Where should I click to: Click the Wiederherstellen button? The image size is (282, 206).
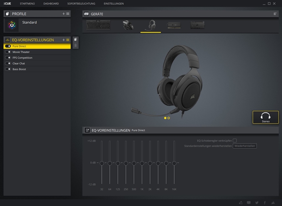coord(245,146)
